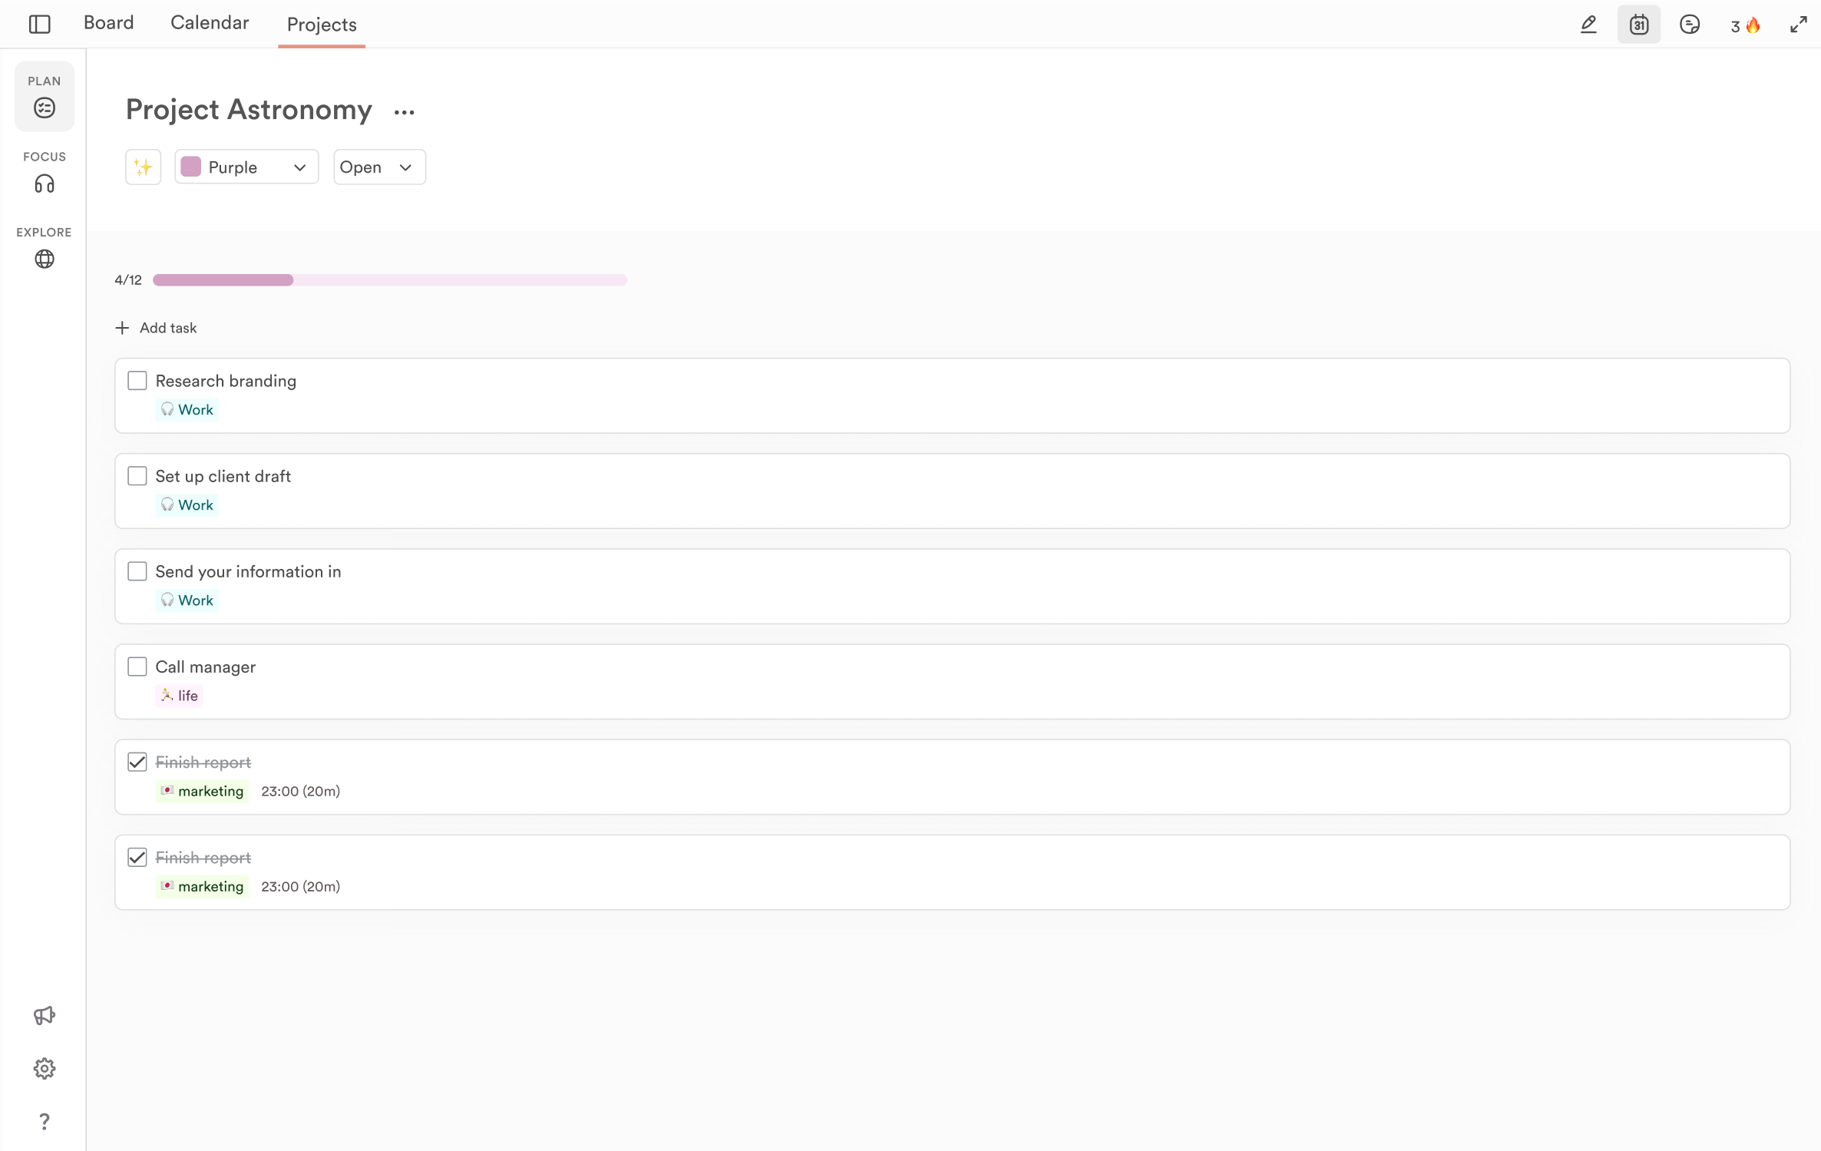
Task: Expand the Open status dropdown
Action: coord(379,167)
